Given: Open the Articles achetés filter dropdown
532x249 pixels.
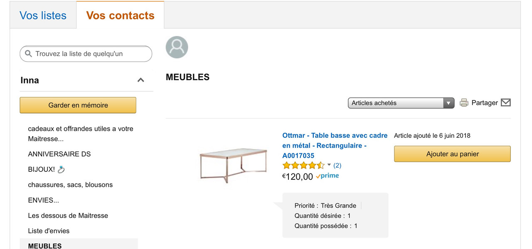Looking at the screenshot, I should pyautogui.click(x=401, y=103).
